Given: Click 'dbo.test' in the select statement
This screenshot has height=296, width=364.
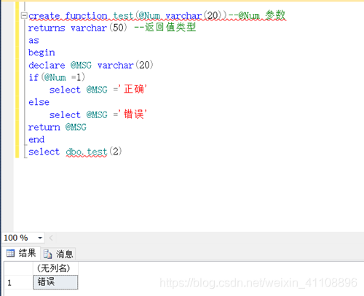Looking at the screenshot, I should point(87,152).
